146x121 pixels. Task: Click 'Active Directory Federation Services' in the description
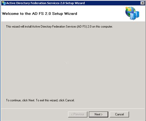pyautogui.click(x=54, y=27)
